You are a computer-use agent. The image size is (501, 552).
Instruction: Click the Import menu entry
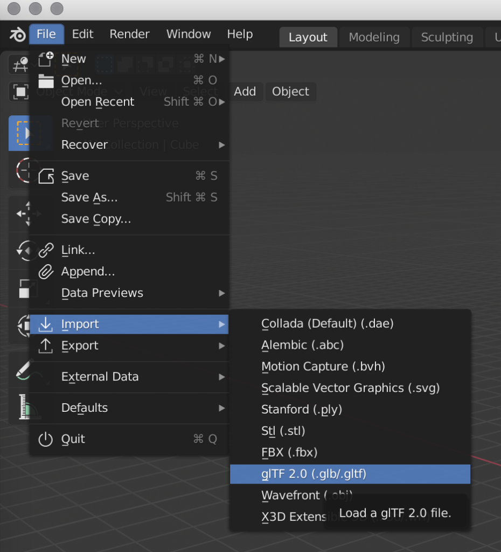tap(129, 324)
